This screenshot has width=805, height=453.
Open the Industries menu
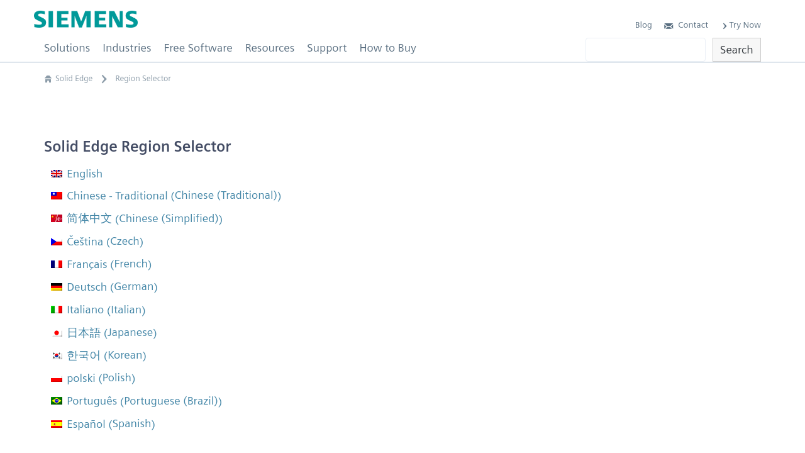click(127, 48)
